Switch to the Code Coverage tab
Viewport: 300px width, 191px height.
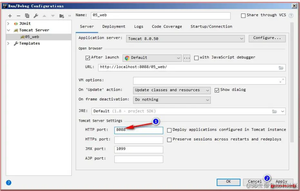pyautogui.click(x=167, y=27)
